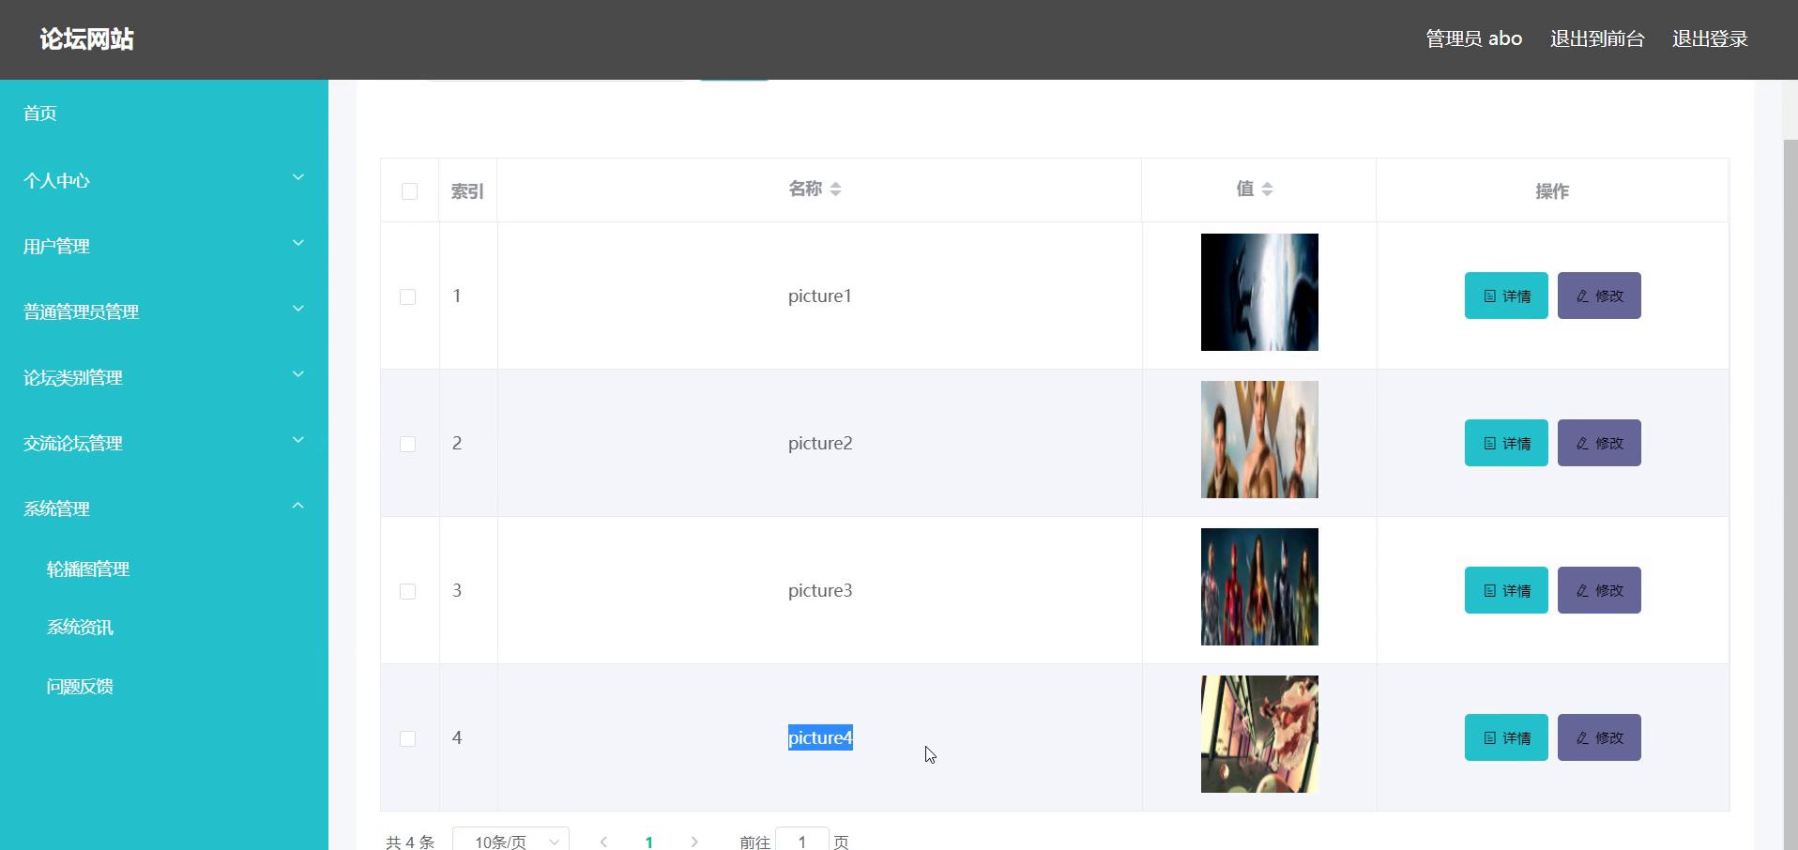Toggle select-all checkbox in table header
Viewport: 1798px width, 850px height.
pyautogui.click(x=409, y=191)
